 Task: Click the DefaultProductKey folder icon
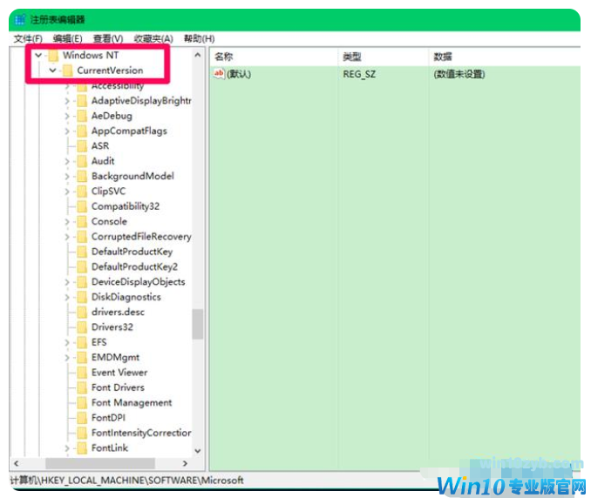(x=82, y=252)
